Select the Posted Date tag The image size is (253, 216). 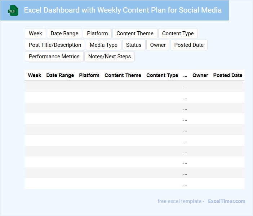(x=189, y=45)
